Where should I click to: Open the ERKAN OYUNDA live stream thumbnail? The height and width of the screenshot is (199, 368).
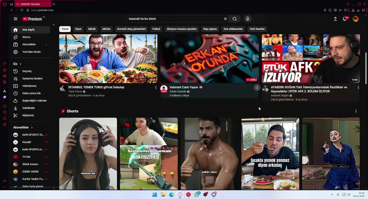tap(209, 59)
